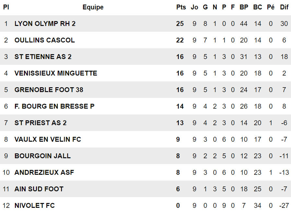The height and width of the screenshot is (214, 291).
Task: Click the NIVOLET FC team name
Action: click(x=35, y=206)
